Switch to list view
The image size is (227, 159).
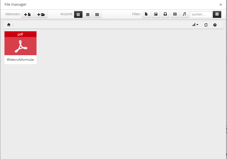(88, 14)
